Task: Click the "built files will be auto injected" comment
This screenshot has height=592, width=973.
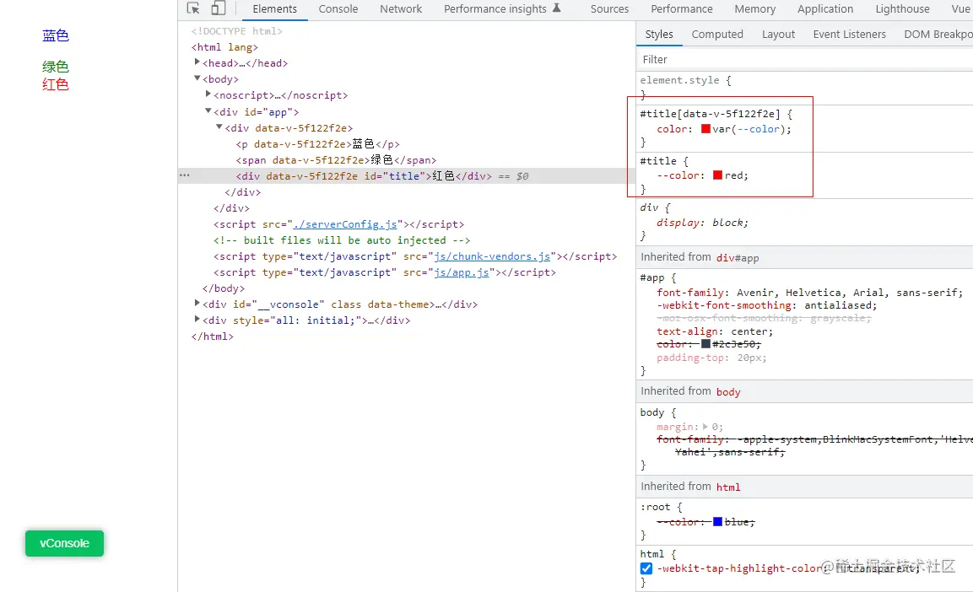Action: tap(342, 240)
